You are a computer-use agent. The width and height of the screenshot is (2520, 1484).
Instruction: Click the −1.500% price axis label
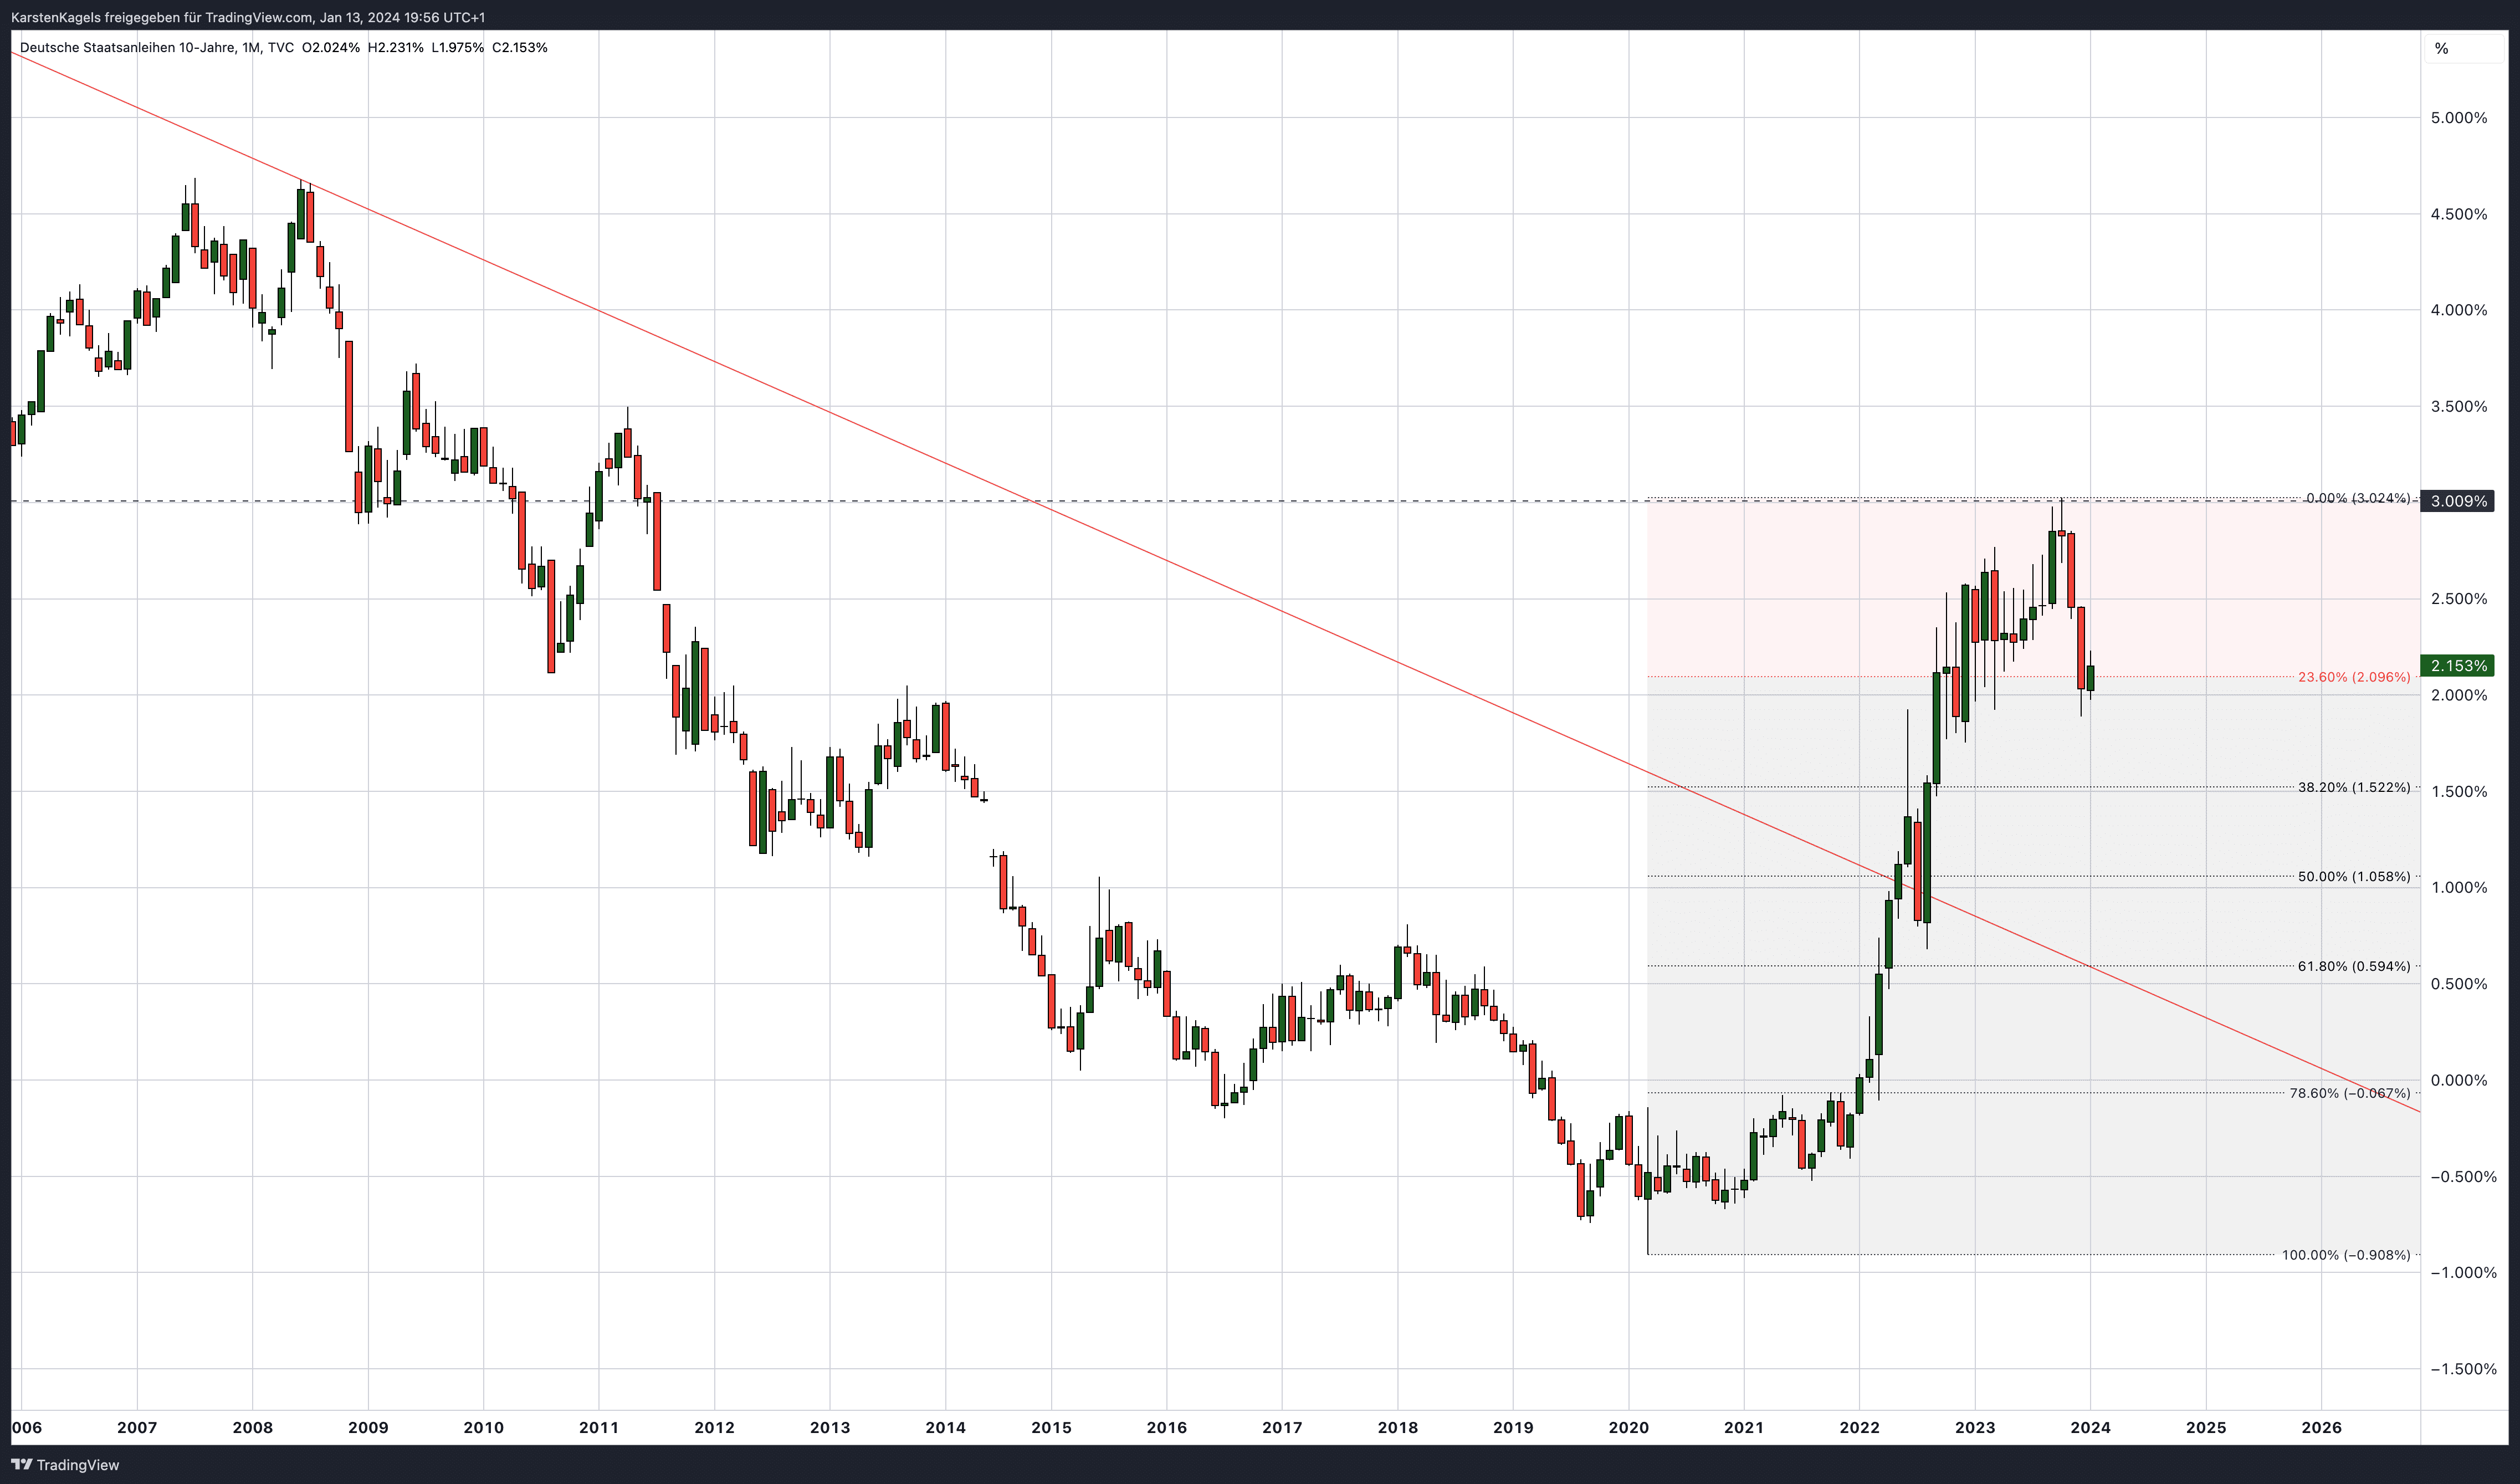click(2463, 1369)
